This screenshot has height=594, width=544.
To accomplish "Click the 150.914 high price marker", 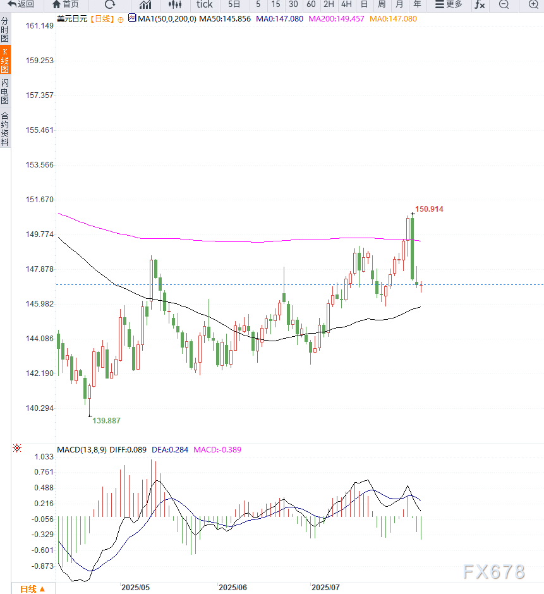I will tap(429, 209).
